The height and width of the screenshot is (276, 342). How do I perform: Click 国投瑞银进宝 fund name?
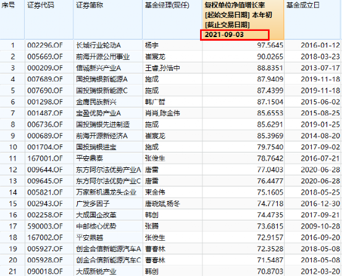click(96, 147)
